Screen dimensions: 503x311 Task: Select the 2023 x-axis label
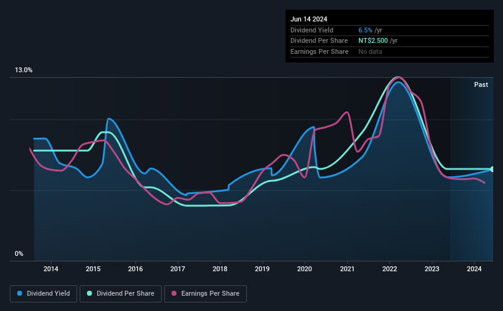[432, 269]
